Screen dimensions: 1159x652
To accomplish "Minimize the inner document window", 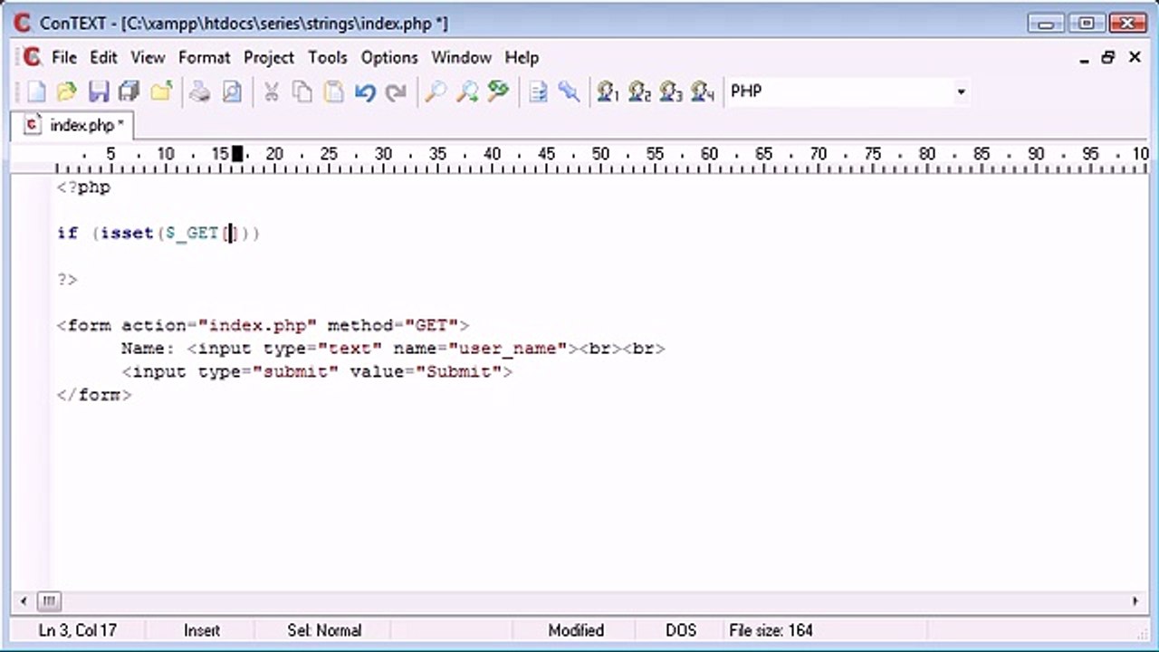I will [x=1084, y=57].
